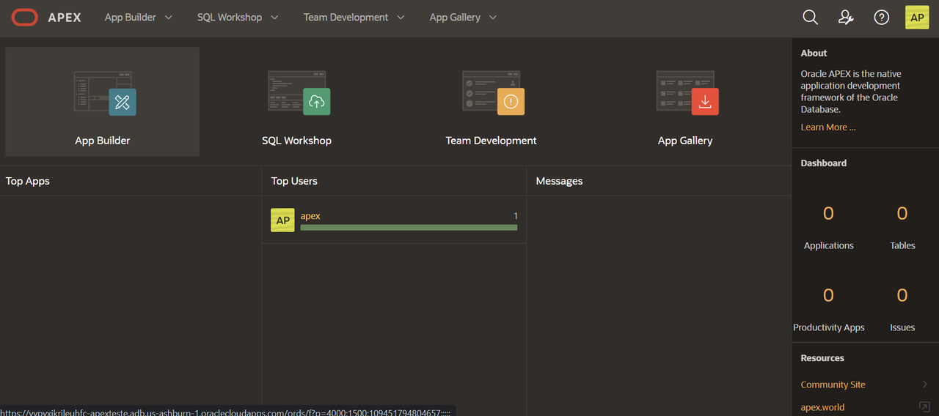Click the Tables dashboard label
Viewport: 939px width, 416px height.
point(902,245)
